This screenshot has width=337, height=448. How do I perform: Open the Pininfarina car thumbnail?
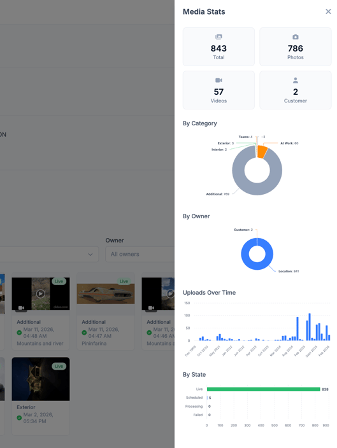(106, 294)
